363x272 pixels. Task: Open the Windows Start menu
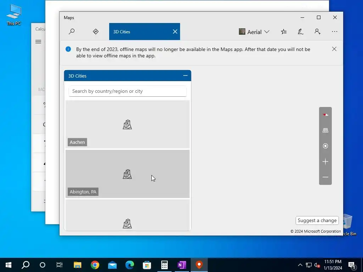[x=9, y=265]
